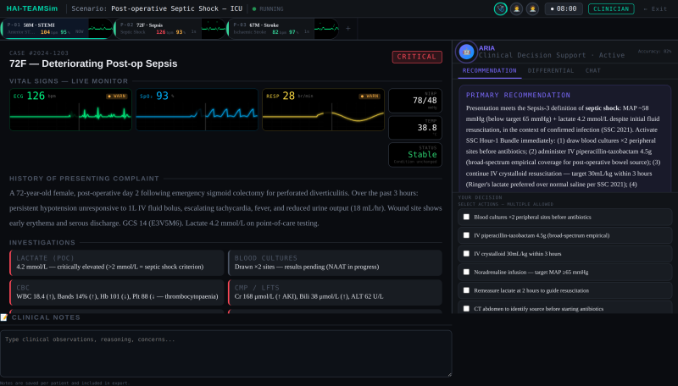Click the CRITICAL status badge
678x386 pixels.
click(417, 57)
